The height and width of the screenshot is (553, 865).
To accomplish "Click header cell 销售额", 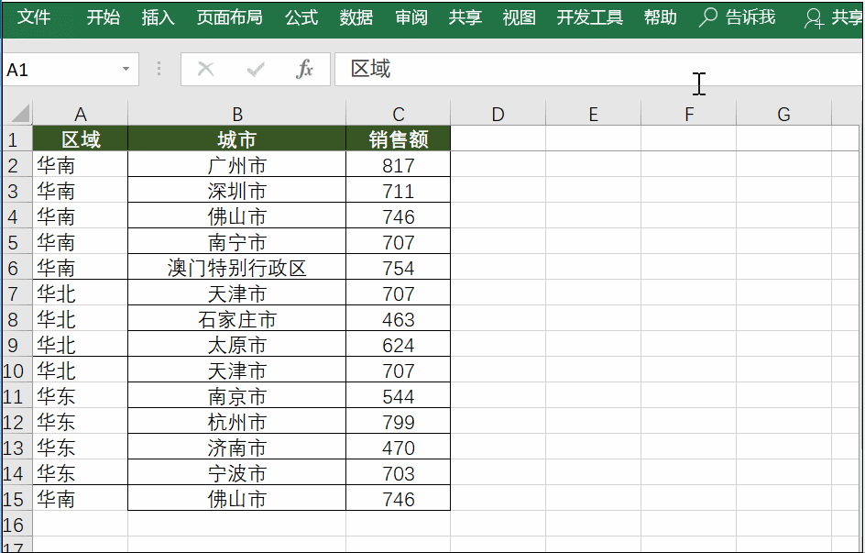I will coord(399,138).
